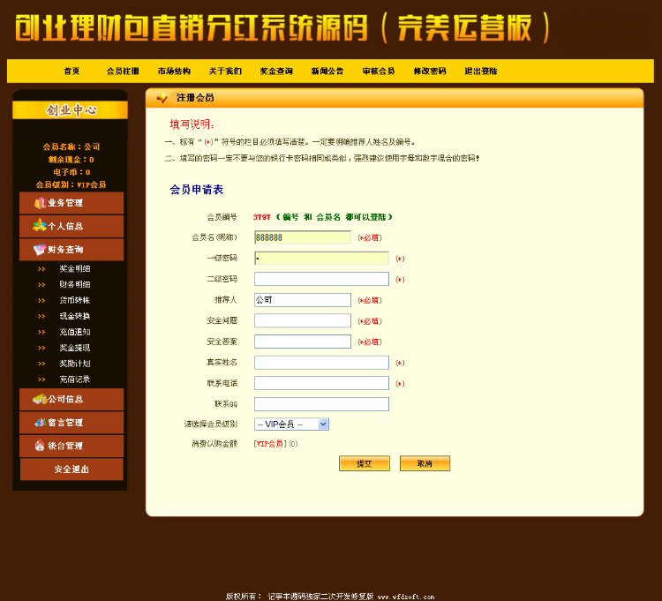Click the arrows icon next to 奖金提现
This screenshot has height=601, width=662.
(x=41, y=348)
